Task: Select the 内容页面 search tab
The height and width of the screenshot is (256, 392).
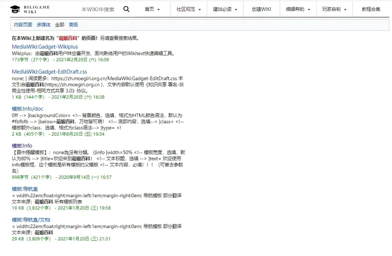Action: pyautogui.click(x=23, y=25)
